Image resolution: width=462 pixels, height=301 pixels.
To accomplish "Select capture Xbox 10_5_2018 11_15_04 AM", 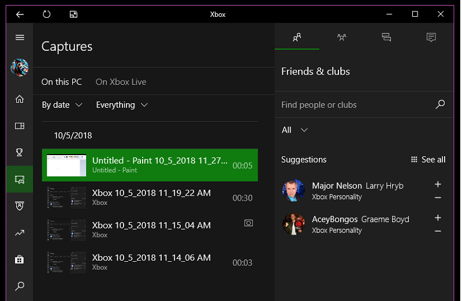I will tap(150, 230).
